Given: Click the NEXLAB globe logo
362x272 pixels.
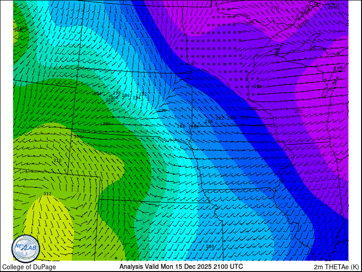Looking at the screenshot, I should tap(26, 248).
